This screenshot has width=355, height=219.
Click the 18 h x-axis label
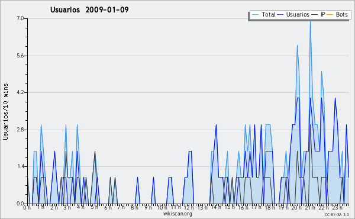pyautogui.click(x=270, y=207)
